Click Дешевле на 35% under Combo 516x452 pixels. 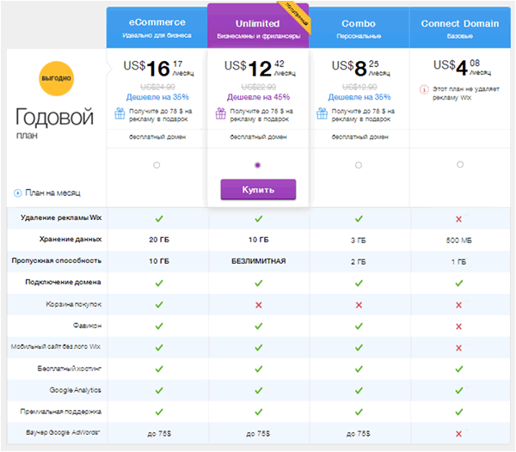(359, 97)
